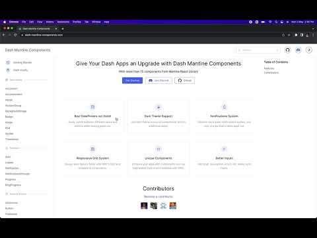Open the BackgroundImage sidebar link
This screenshot has width=317, height=238.
16,111
